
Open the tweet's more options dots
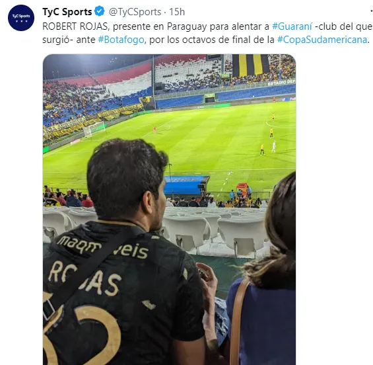tap(371, 11)
